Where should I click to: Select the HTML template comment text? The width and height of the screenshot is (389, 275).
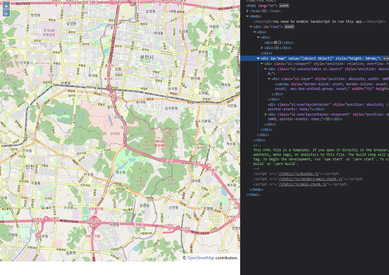(321, 157)
